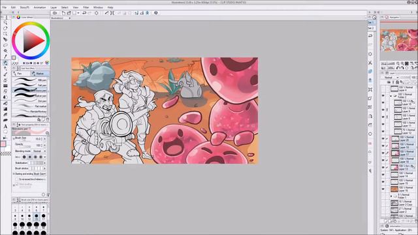Click the Opacity value field in tool property

coord(39,145)
